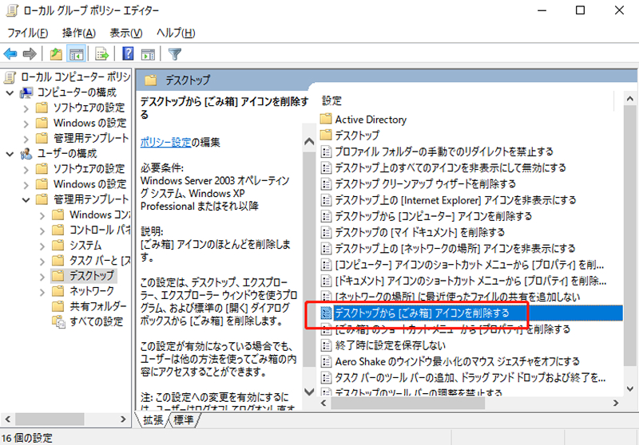Select the [コンピューター] ショートカット メニュー policy
This screenshot has height=445, width=639.
point(470,265)
